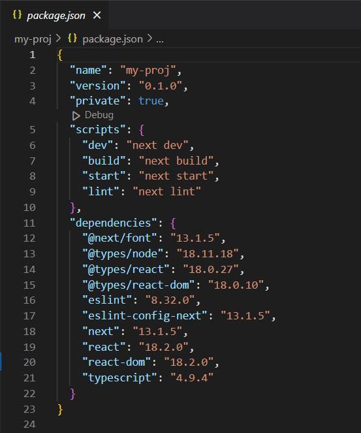Open package.json breadcrumb item
Image resolution: width=361 pixels, height=433 pixels.
tap(112, 39)
